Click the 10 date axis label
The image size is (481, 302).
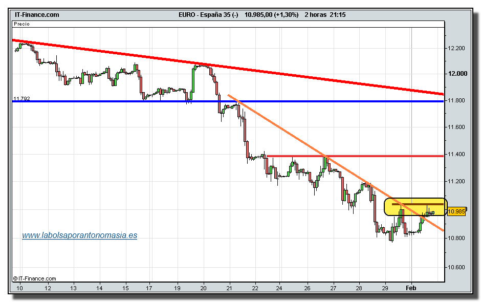tap(19, 288)
